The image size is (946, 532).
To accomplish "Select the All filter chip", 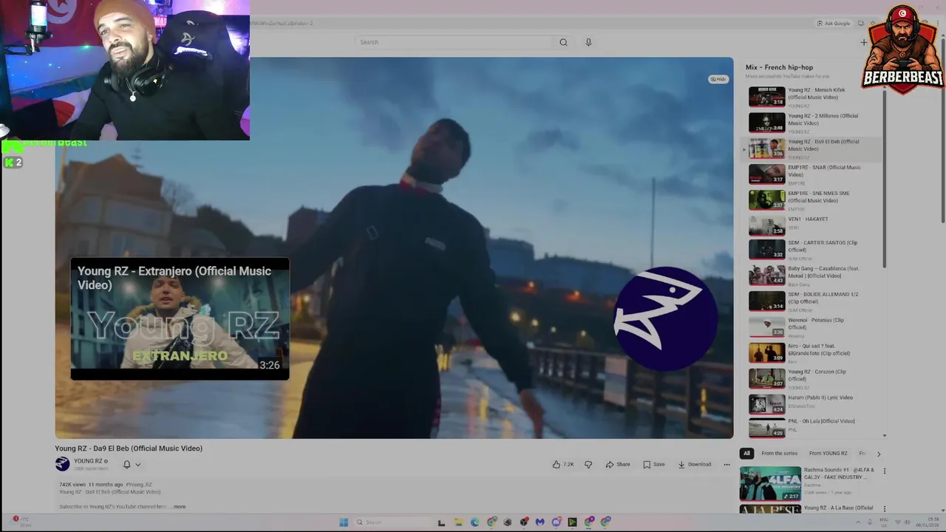I will point(746,454).
